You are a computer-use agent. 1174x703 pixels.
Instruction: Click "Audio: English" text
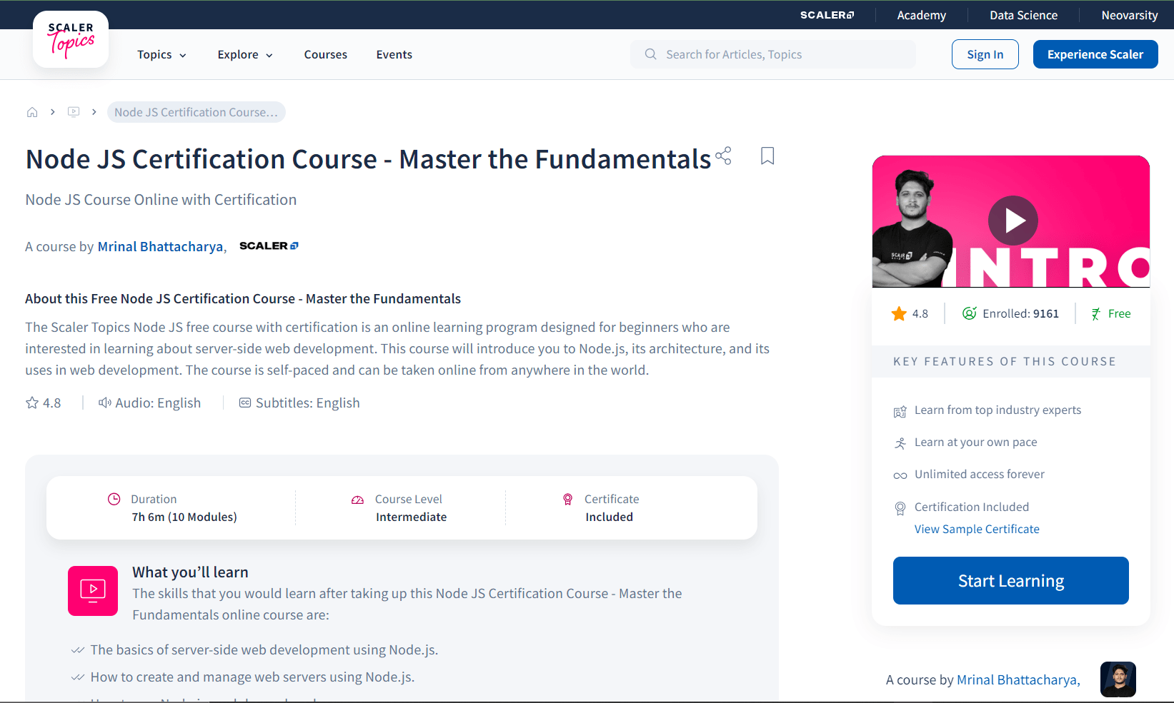click(158, 403)
